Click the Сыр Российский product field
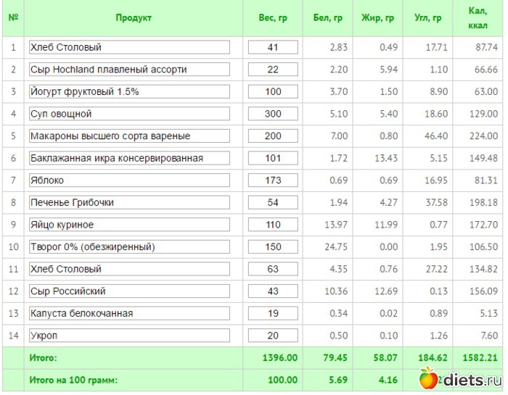 [x=129, y=291]
